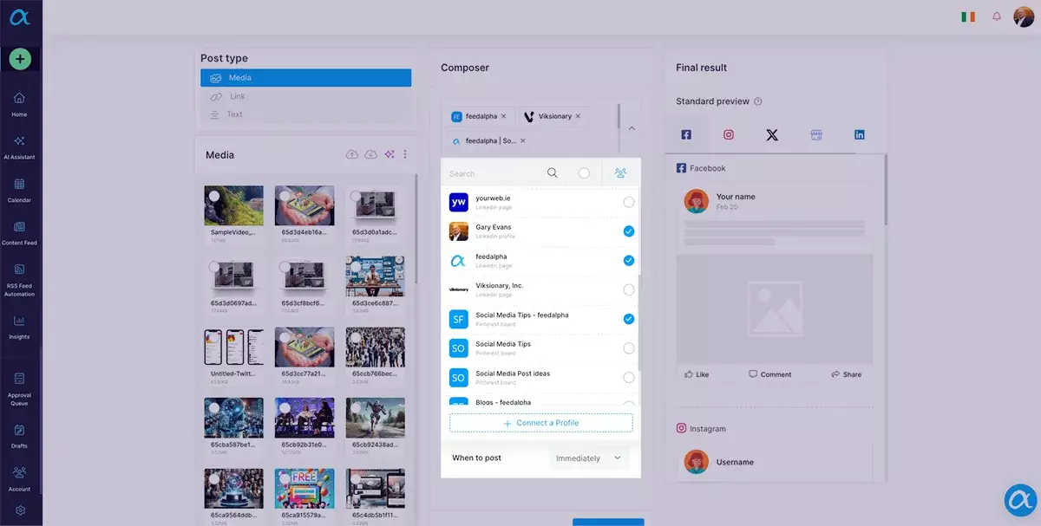
Task: View Insights from the sidebar
Action: (x=19, y=326)
